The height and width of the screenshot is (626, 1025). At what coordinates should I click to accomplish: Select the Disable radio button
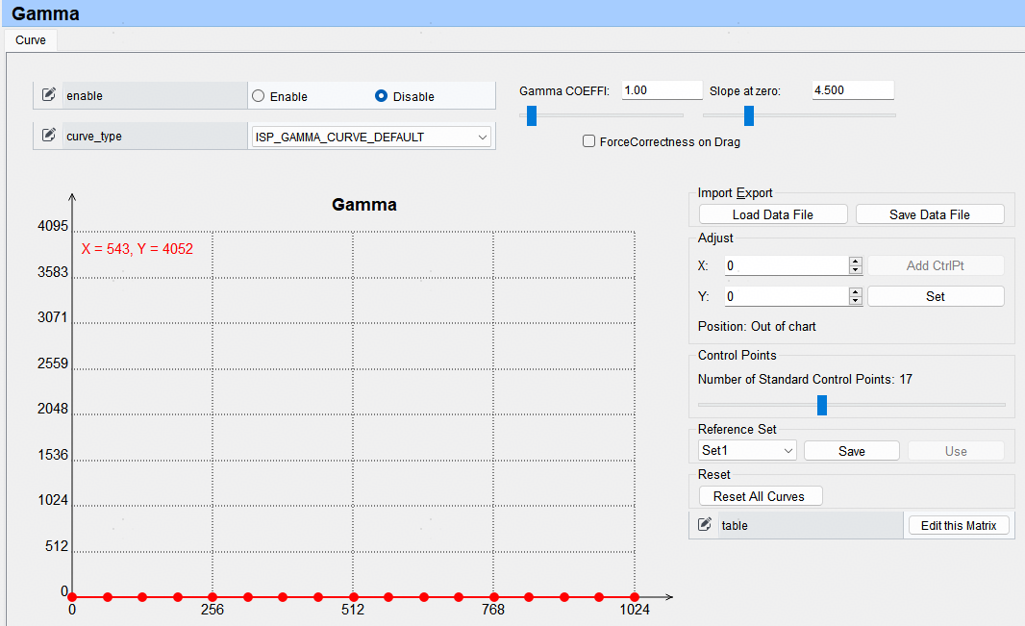coord(382,96)
